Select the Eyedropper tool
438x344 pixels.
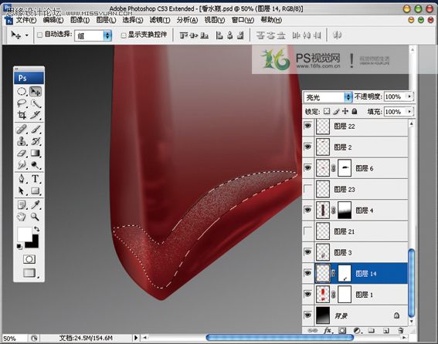click(x=36, y=205)
